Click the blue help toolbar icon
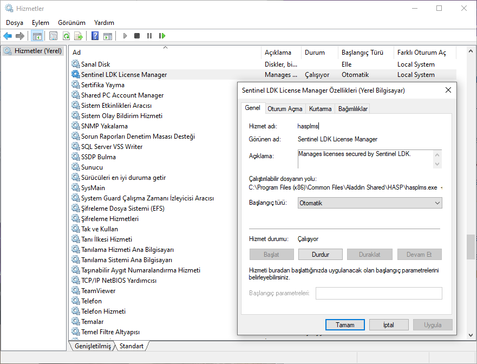477x364 pixels. point(95,36)
